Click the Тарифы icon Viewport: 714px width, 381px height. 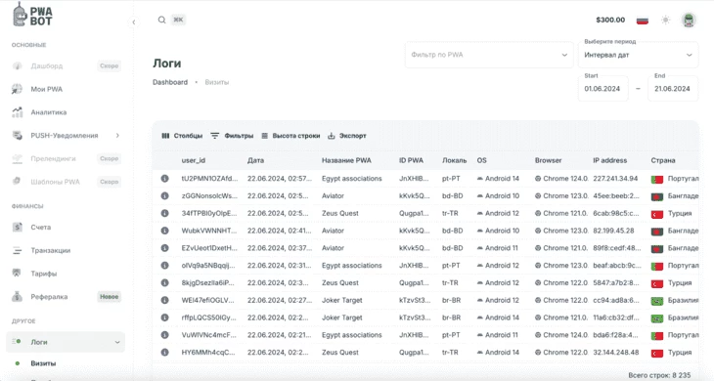point(17,274)
